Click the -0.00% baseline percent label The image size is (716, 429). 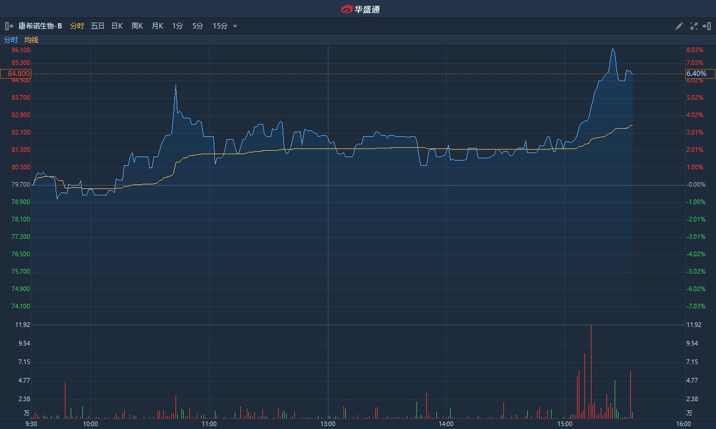pyautogui.click(x=695, y=184)
